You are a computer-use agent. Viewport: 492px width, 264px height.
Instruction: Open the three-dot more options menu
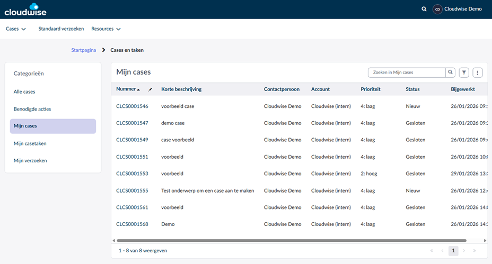click(478, 72)
